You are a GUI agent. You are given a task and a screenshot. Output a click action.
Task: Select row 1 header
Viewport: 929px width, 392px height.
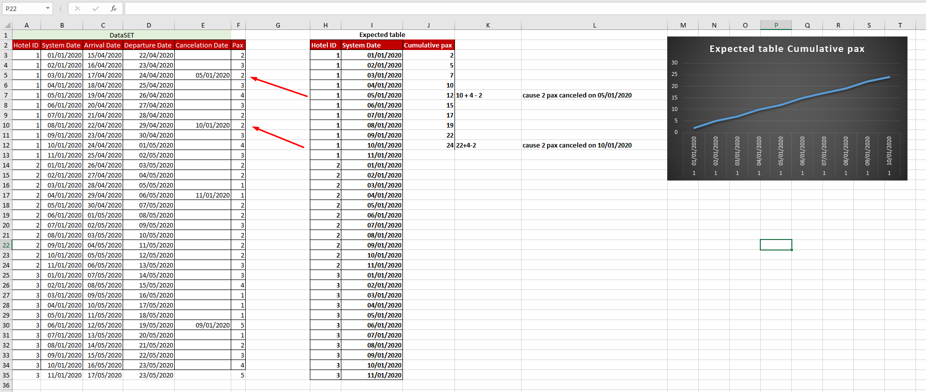6,35
